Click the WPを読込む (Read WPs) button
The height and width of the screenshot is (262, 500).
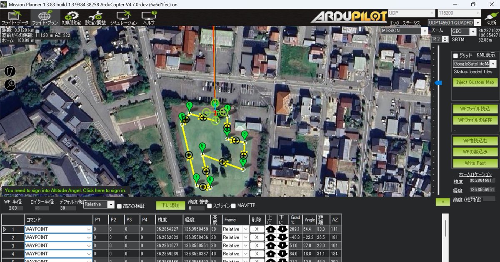pos(475,141)
